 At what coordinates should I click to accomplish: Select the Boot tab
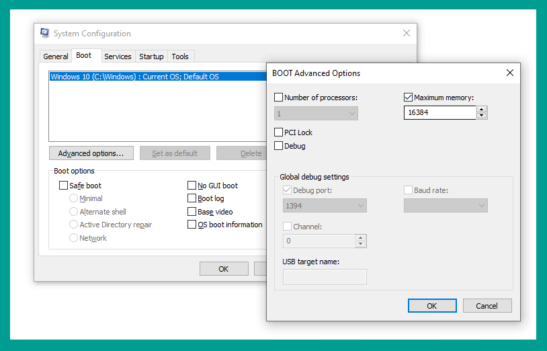[84, 56]
